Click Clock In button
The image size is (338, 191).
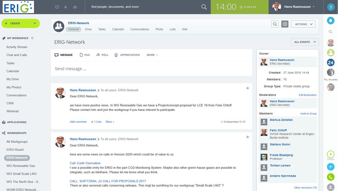click(248, 7)
